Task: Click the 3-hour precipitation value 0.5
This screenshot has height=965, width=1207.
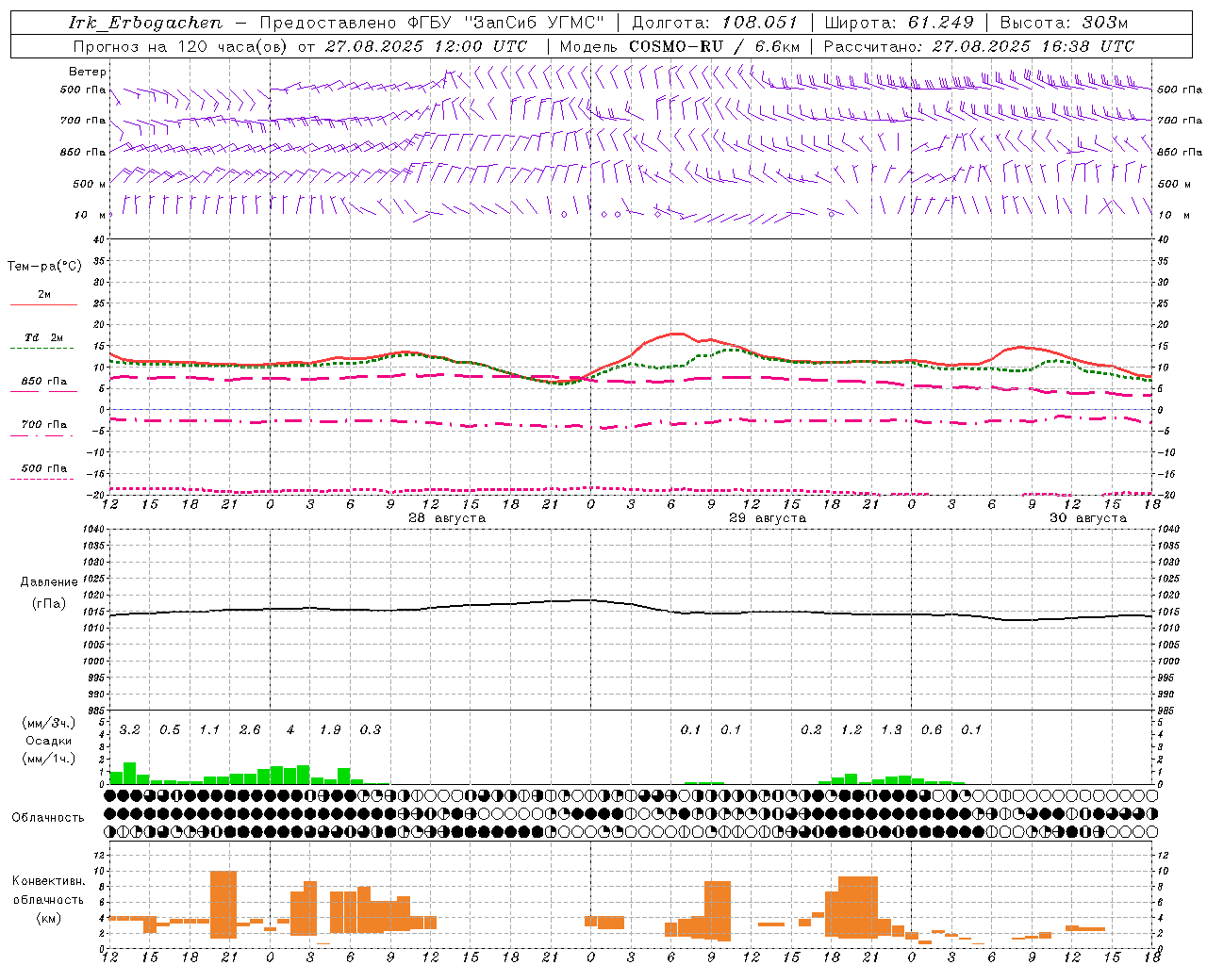Action: [170, 729]
